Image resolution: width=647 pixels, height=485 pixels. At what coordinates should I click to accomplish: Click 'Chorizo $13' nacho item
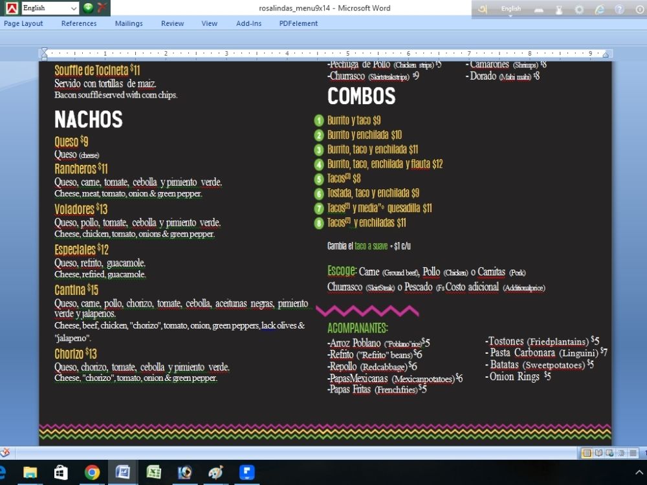point(76,354)
